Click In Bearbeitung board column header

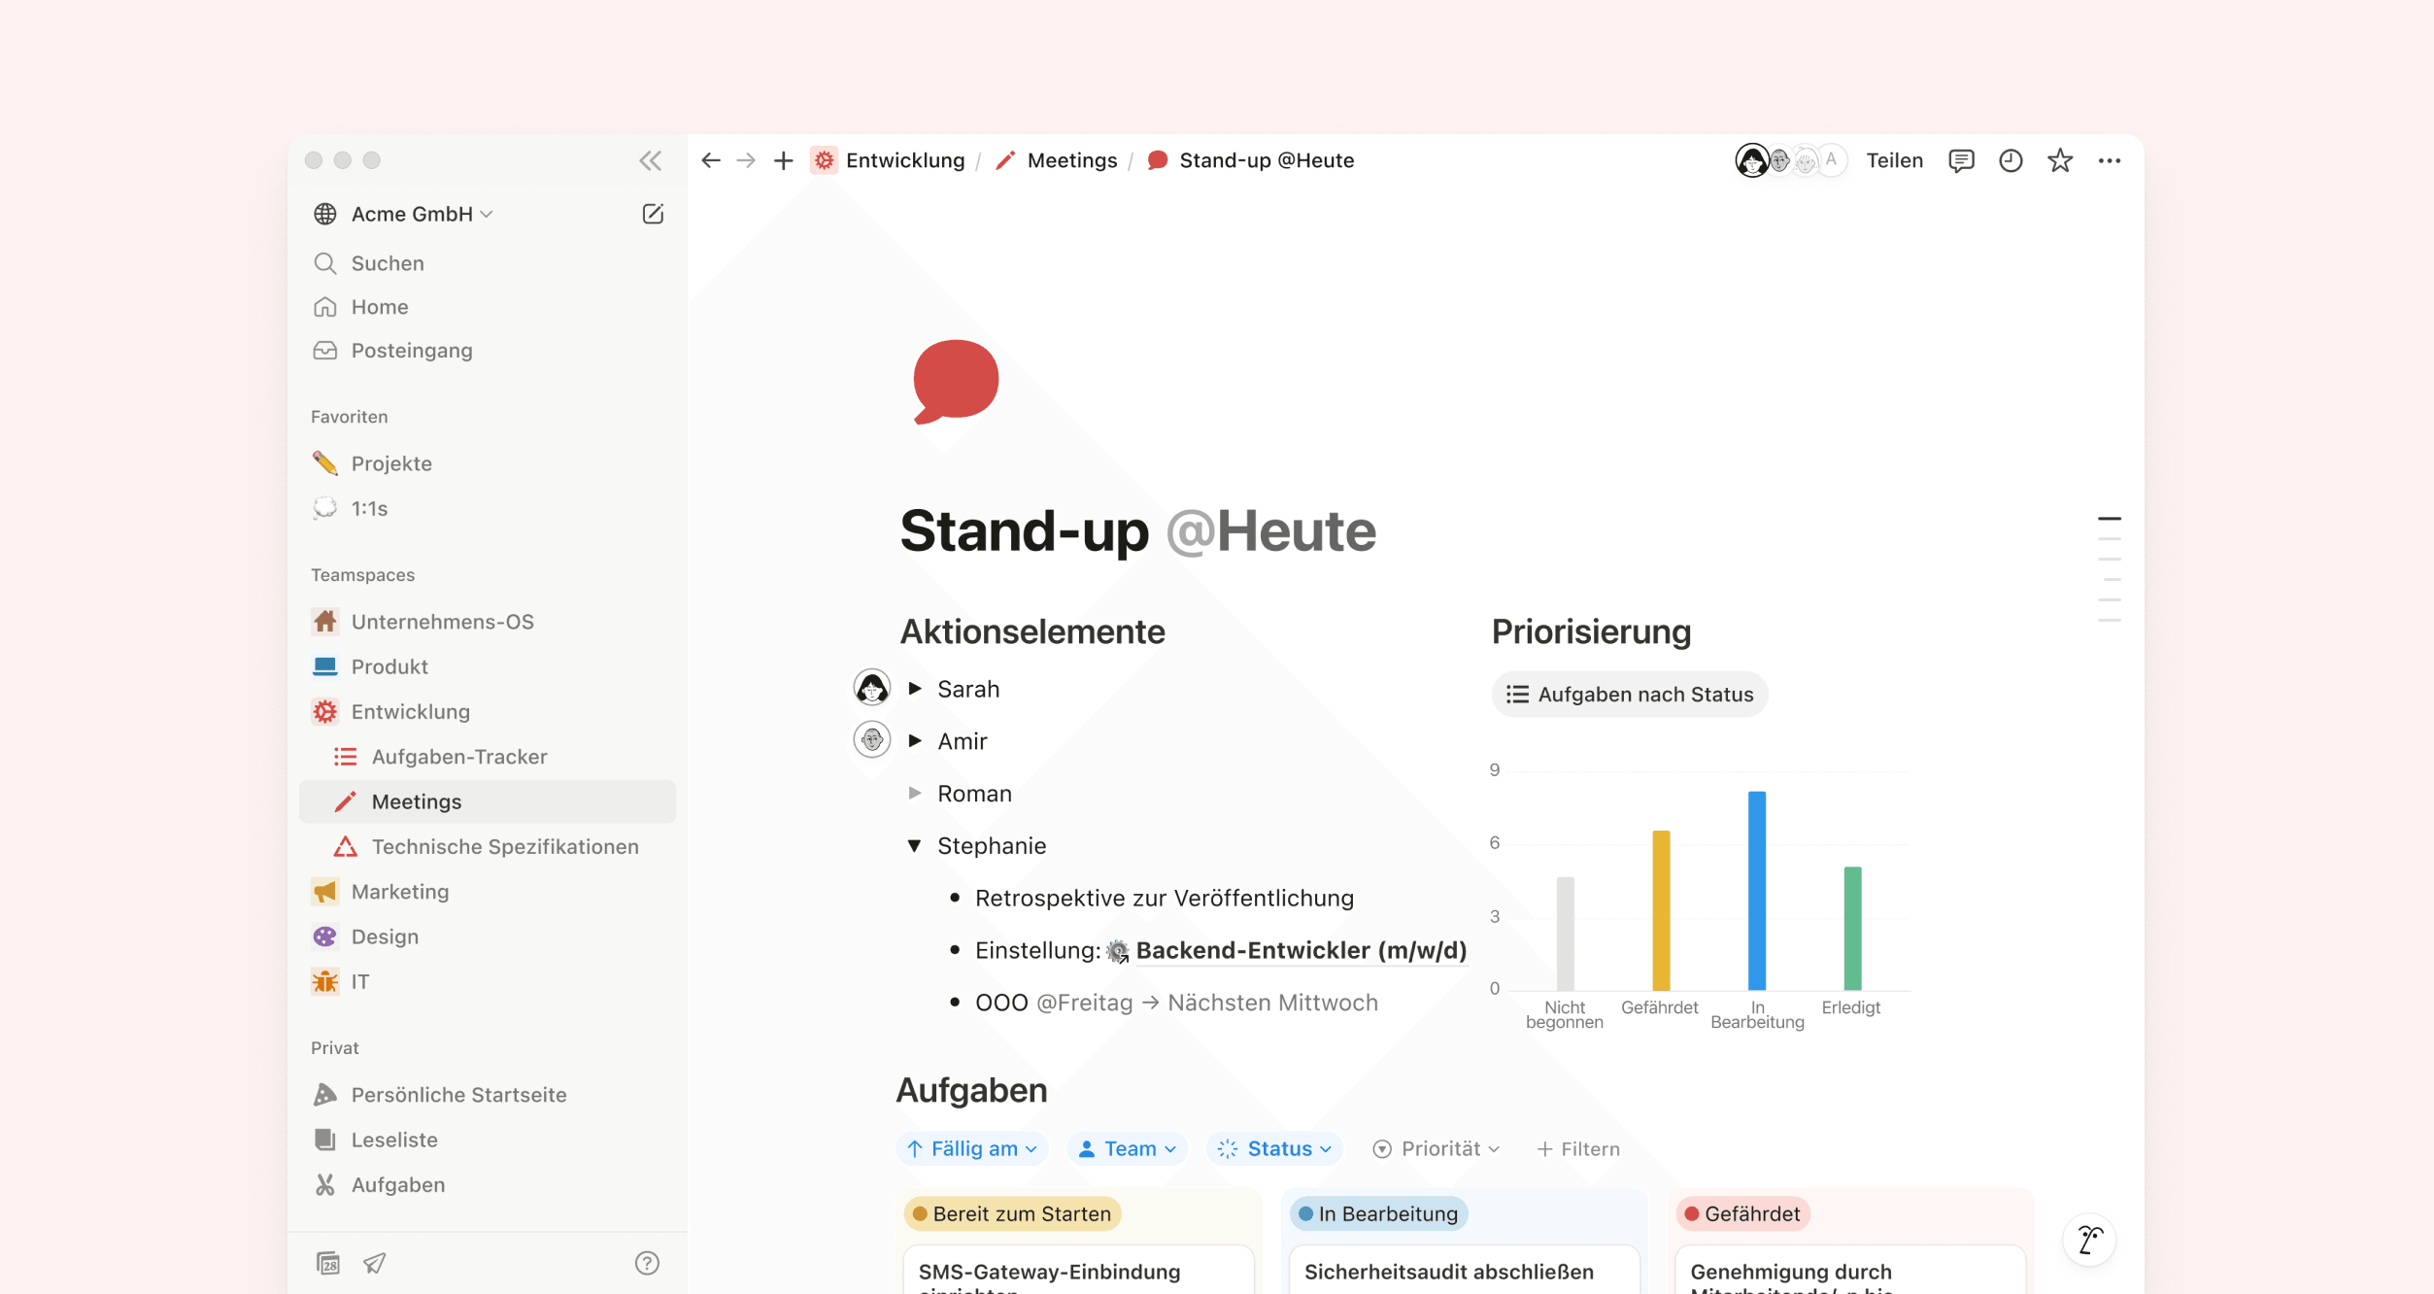(1378, 1213)
